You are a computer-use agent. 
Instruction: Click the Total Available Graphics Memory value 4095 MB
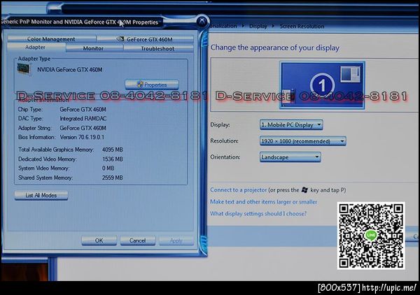pyautogui.click(x=113, y=150)
